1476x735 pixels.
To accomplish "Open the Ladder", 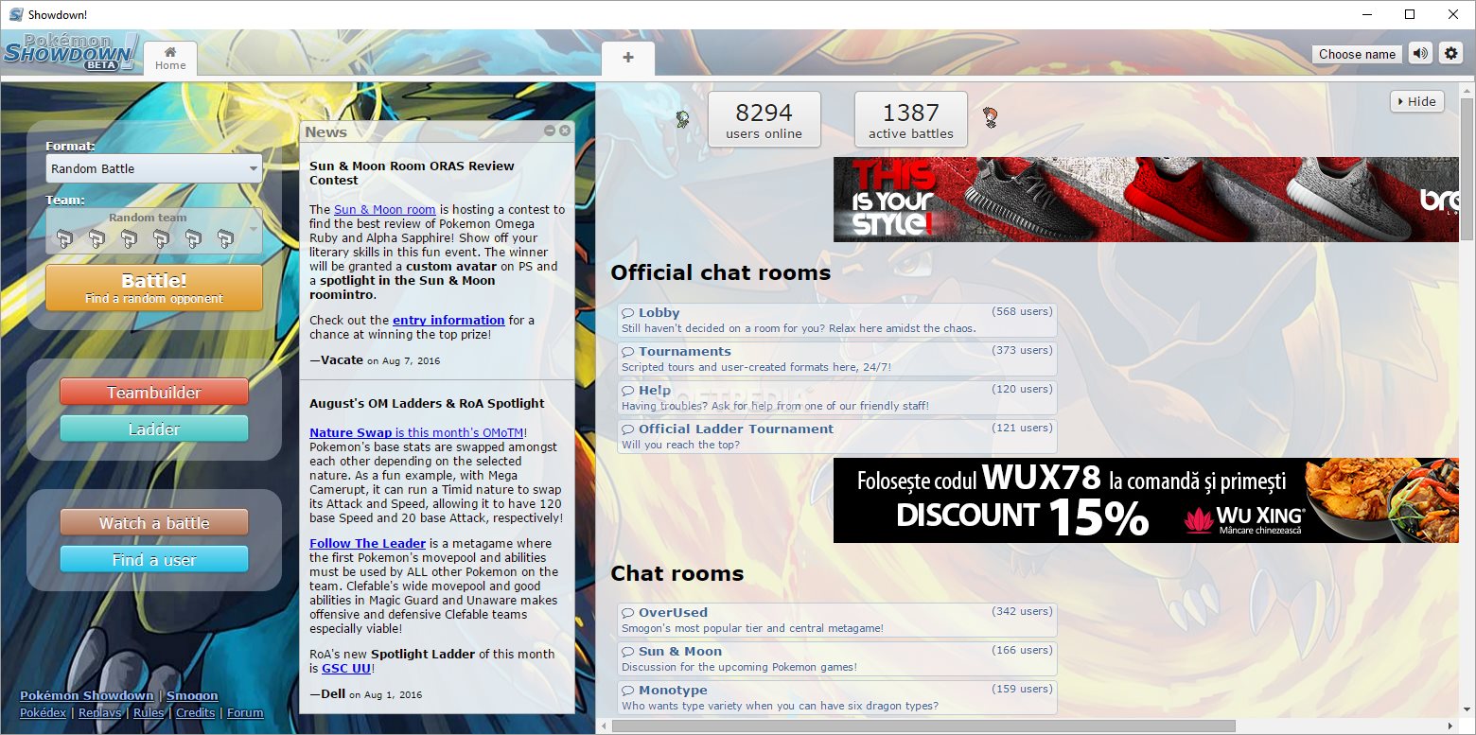I will (154, 429).
